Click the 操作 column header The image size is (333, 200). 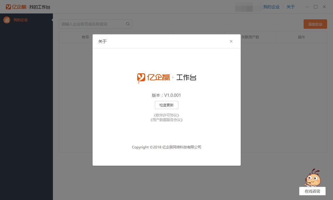[302, 37]
